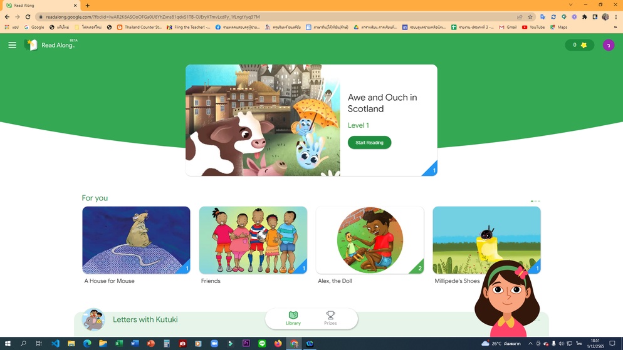Expand the hidden bookmarks chevron
Screen dimensions: 623x350
point(615,27)
